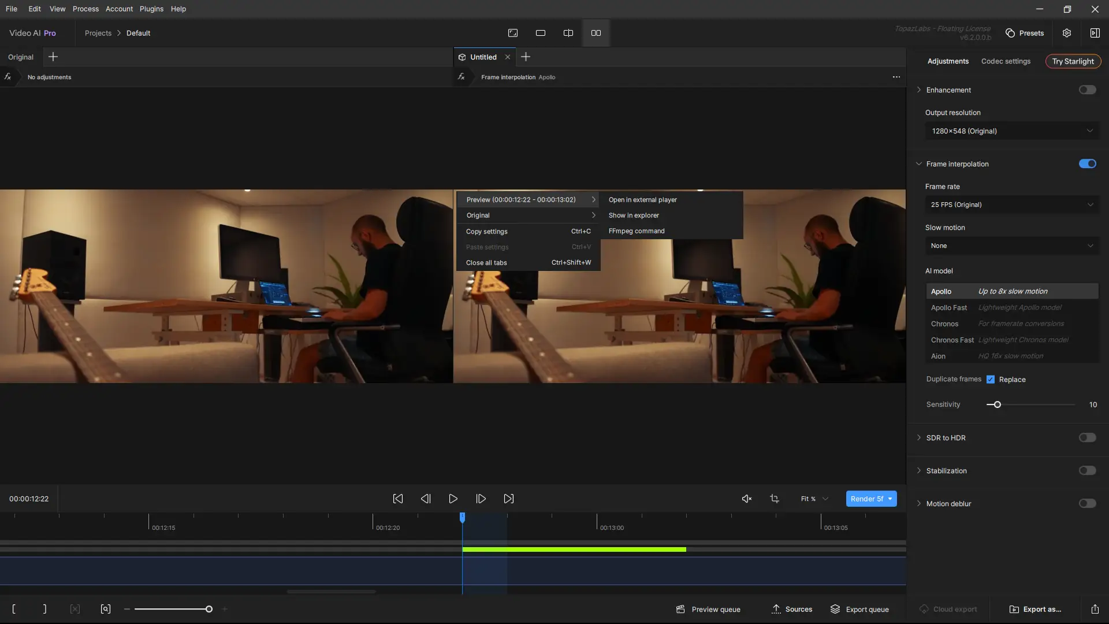Viewport: 1109px width, 624px height.
Task: Adjust the Sensitivity slider handle
Action: (997, 404)
